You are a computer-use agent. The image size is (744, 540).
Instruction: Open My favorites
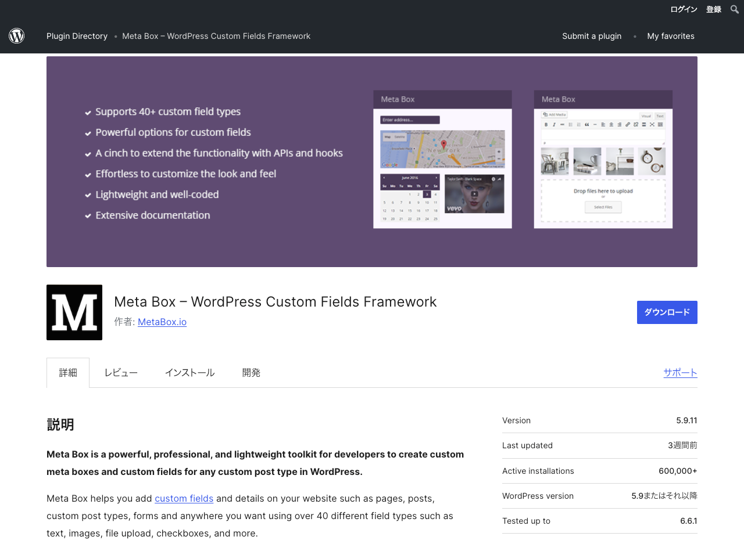671,36
